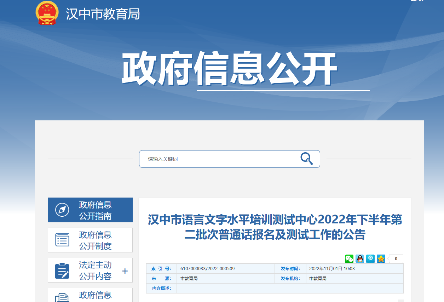The width and height of the screenshot is (444, 302).
Task: Click the clipboard icon beside 法定主动公开内容
Action: tap(62, 270)
